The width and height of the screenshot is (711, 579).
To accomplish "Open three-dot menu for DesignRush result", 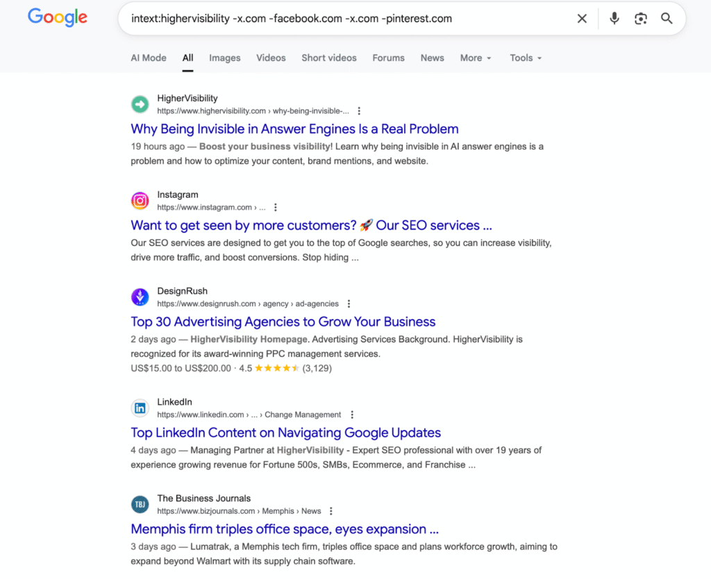I will tap(349, 304).
